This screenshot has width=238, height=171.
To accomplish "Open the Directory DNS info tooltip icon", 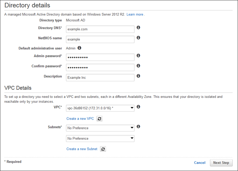I will 138,28.
